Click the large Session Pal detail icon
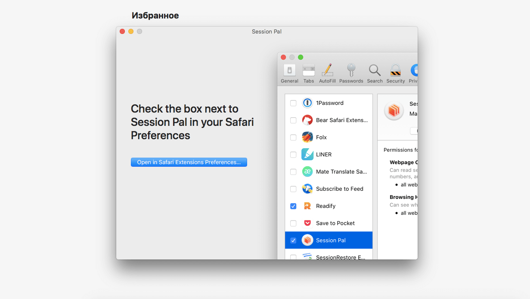The height and width of the screenshot is (299, 530). pos(394,111)
